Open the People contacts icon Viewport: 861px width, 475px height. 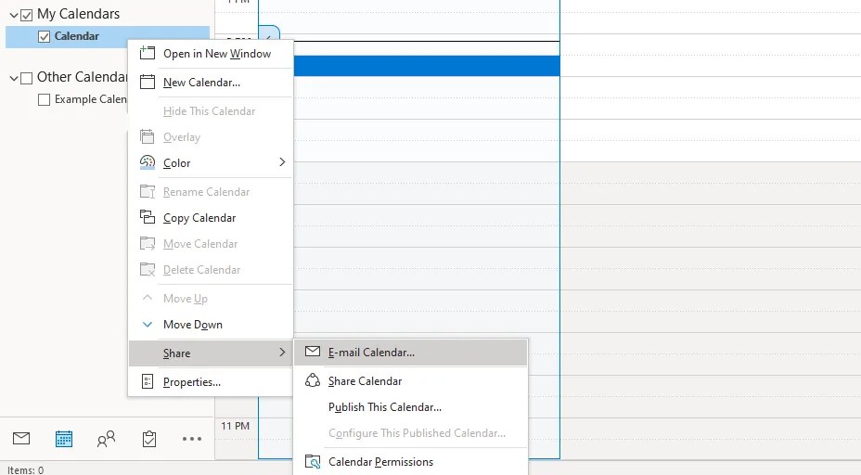[x=106, y=439]
